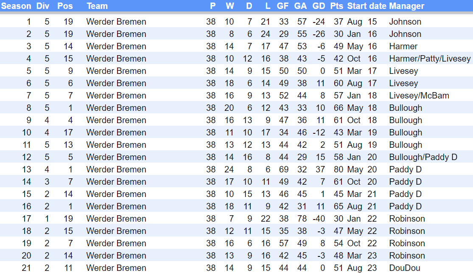
Task: Click the Pts column header
Action: point(337,6)
